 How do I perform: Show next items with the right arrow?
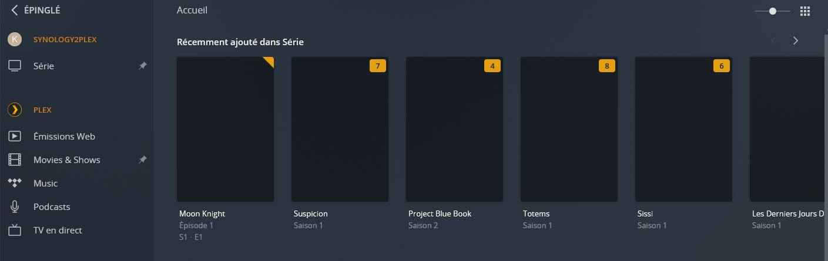pyautogui.click(x=796, y=40)
